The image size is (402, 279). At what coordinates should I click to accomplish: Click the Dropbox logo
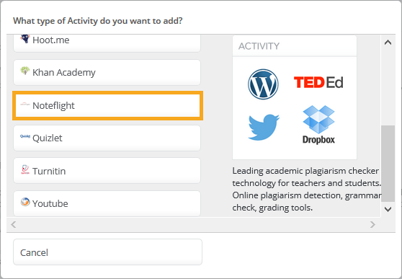(318, 125)
